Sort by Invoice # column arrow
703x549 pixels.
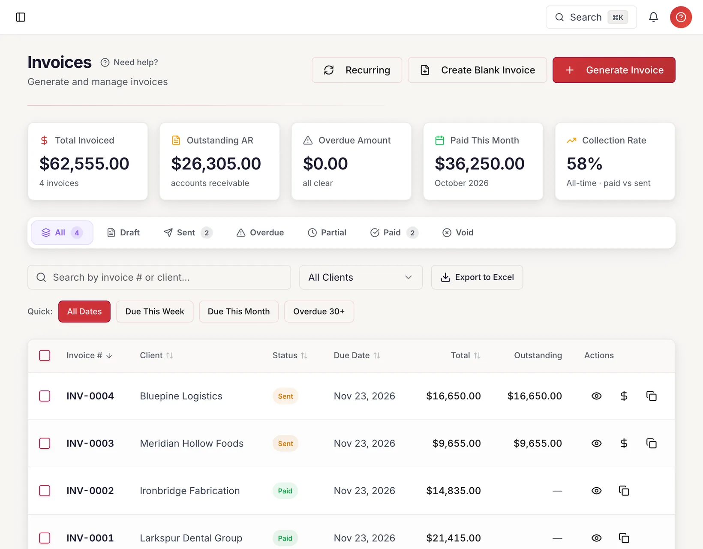(x=109, y=356)
